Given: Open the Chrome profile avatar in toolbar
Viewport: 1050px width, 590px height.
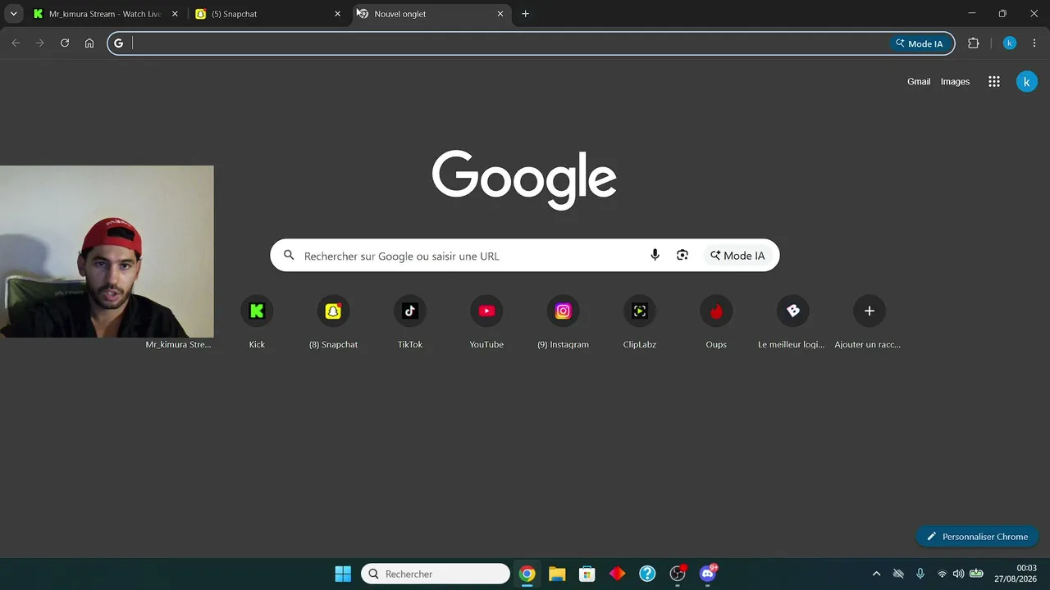Looking at the screenshot, I should tap(1010, 43).
